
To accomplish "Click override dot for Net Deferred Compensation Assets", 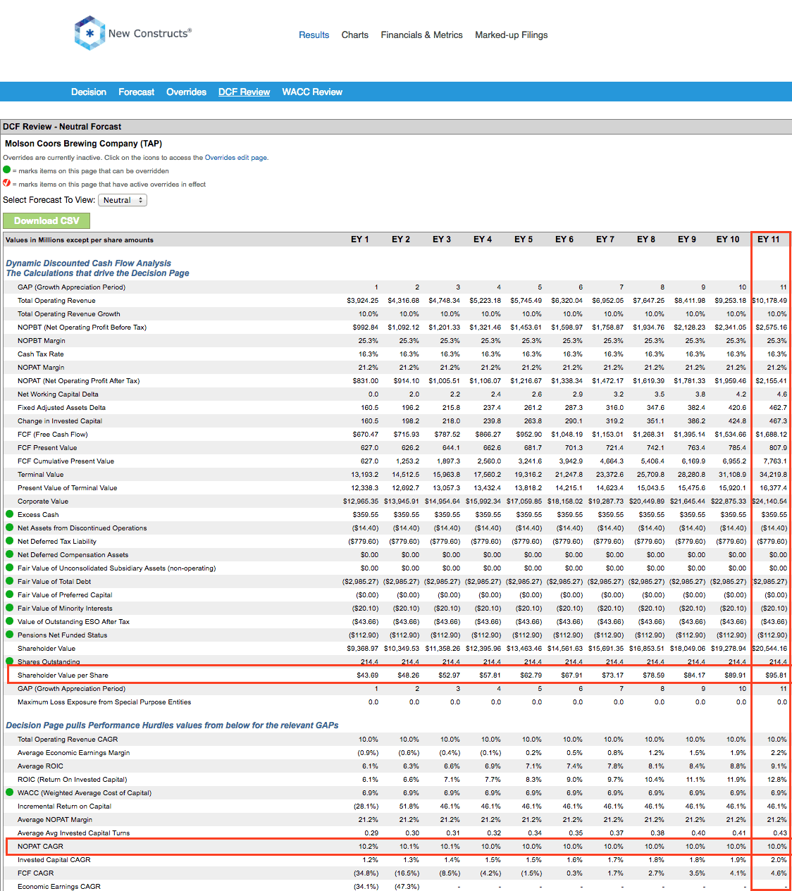I will (10, 554).
